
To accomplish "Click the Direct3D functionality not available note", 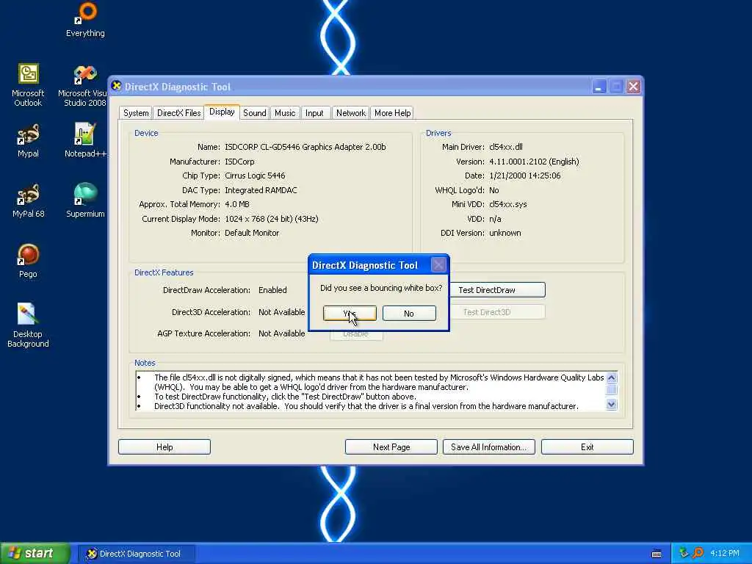I will [366, 406].
